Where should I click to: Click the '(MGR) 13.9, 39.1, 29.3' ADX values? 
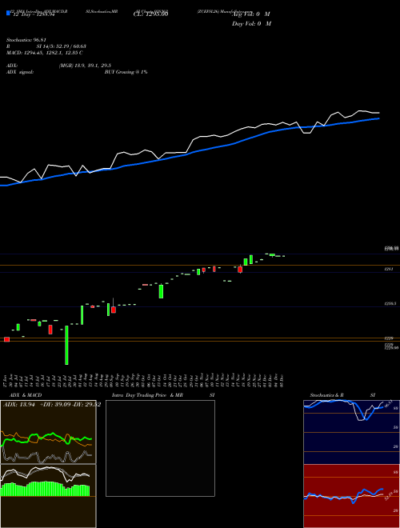tap(85, 66)
